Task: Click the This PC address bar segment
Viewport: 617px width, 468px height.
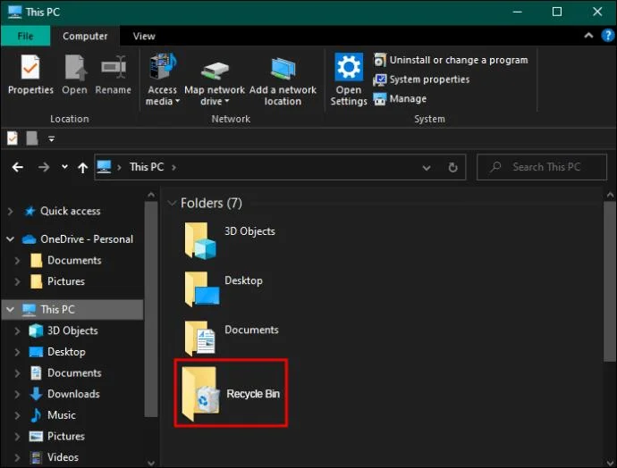Action: 147,167
